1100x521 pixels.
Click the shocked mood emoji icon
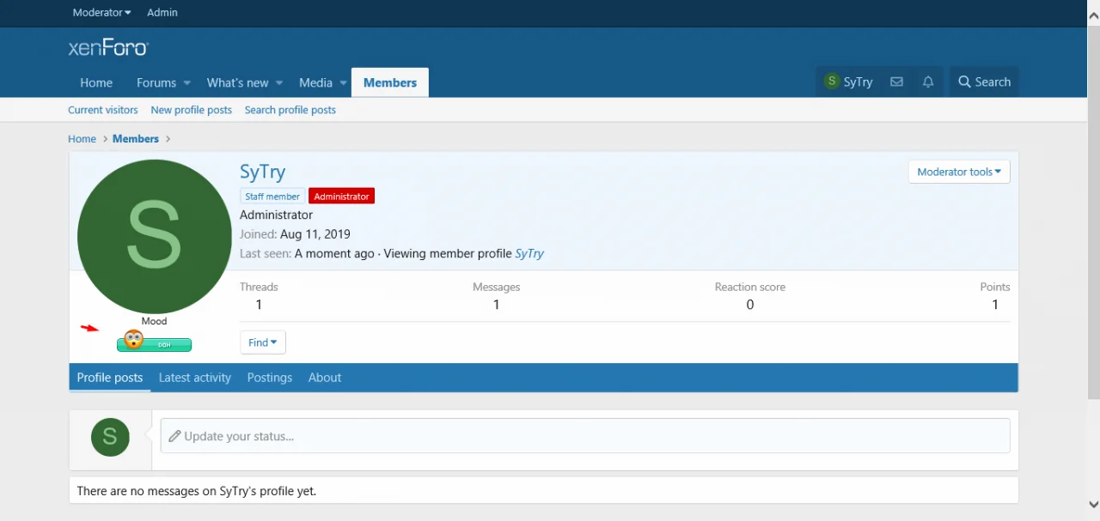pos(133,340)
